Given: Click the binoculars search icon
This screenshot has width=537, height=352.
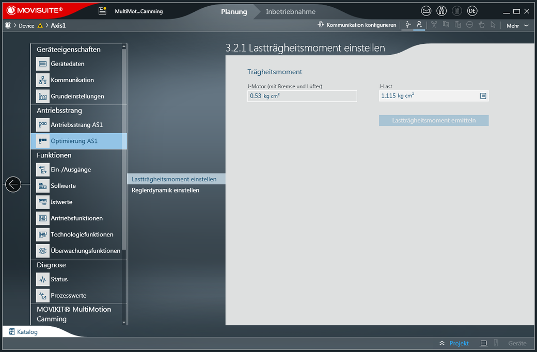Looking at the screenshot, I should point(441,11).
